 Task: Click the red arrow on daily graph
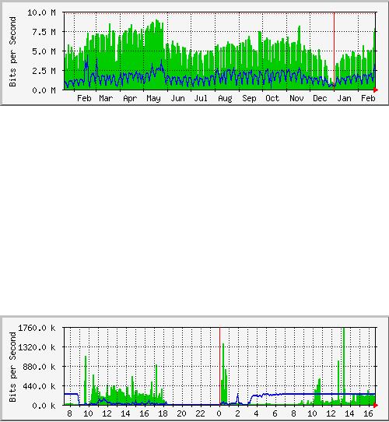pyautogui.click(x=376, y=405)
